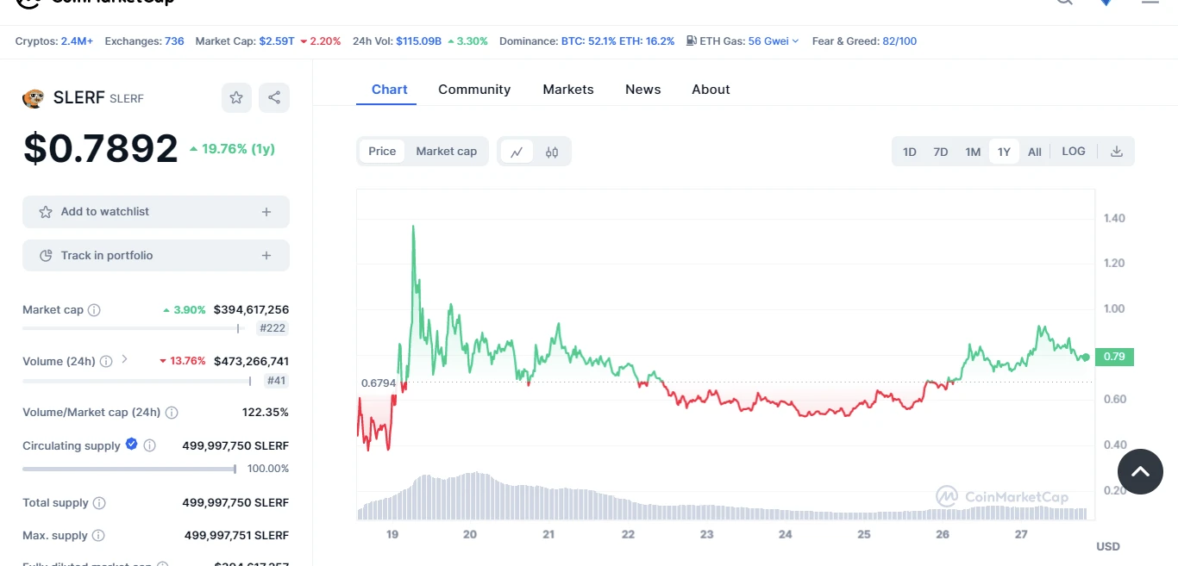Screen dimensions: 1178x566
Task: Switch to line chart view
Action: click(517, 152)
